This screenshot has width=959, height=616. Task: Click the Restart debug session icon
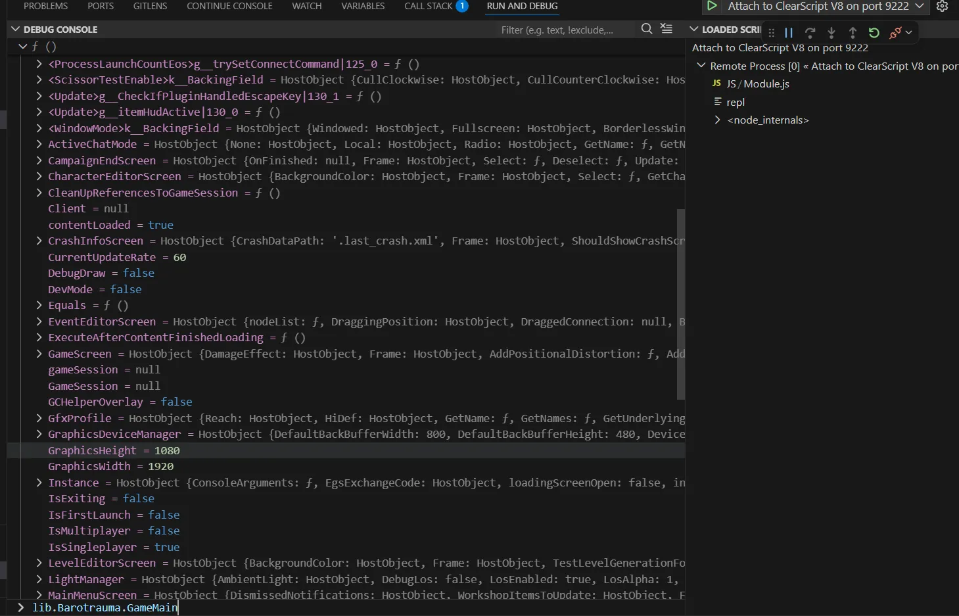point(874,33)
